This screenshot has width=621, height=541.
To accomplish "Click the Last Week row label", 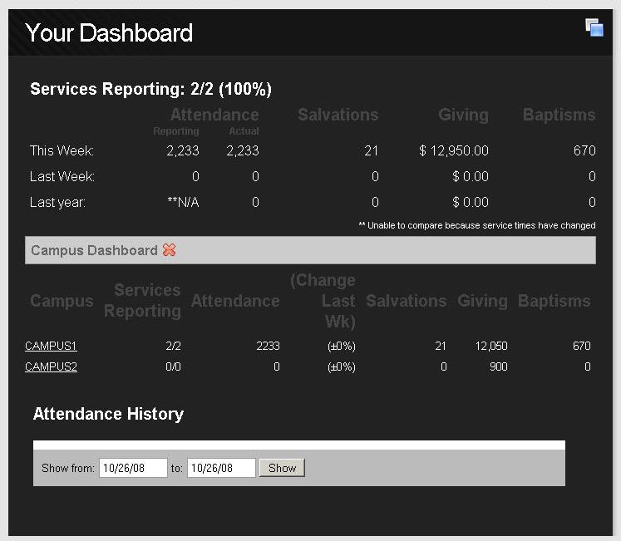I will tap(62, 176).
